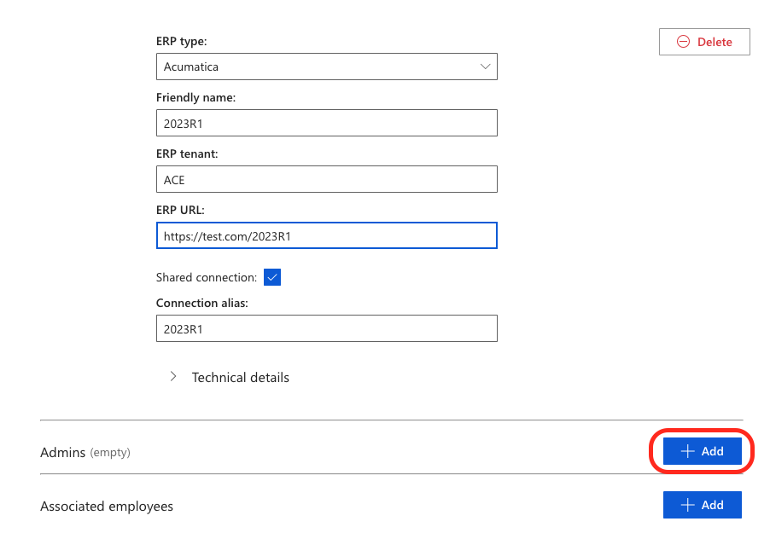Click the Associated employees section heading
Viewport: 770px width, 533px height.
point(107,507)
